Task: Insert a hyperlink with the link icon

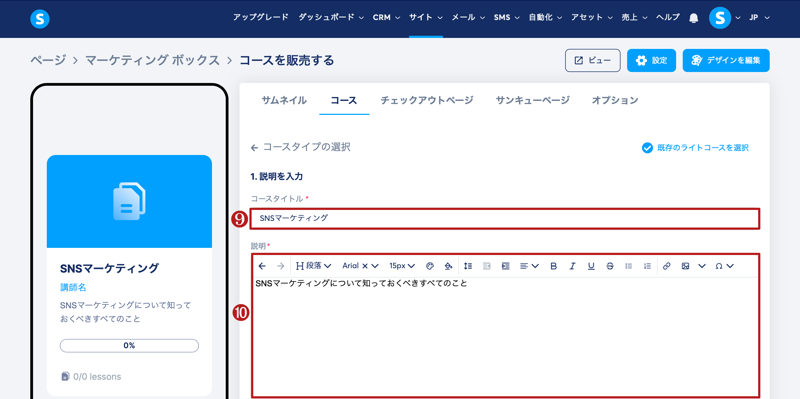Action: click(x=666, y=266)
